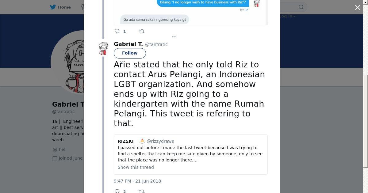Open the @tantratic handle link in the tweet
This screenshot has height=193, width=368.
[156, 44]
